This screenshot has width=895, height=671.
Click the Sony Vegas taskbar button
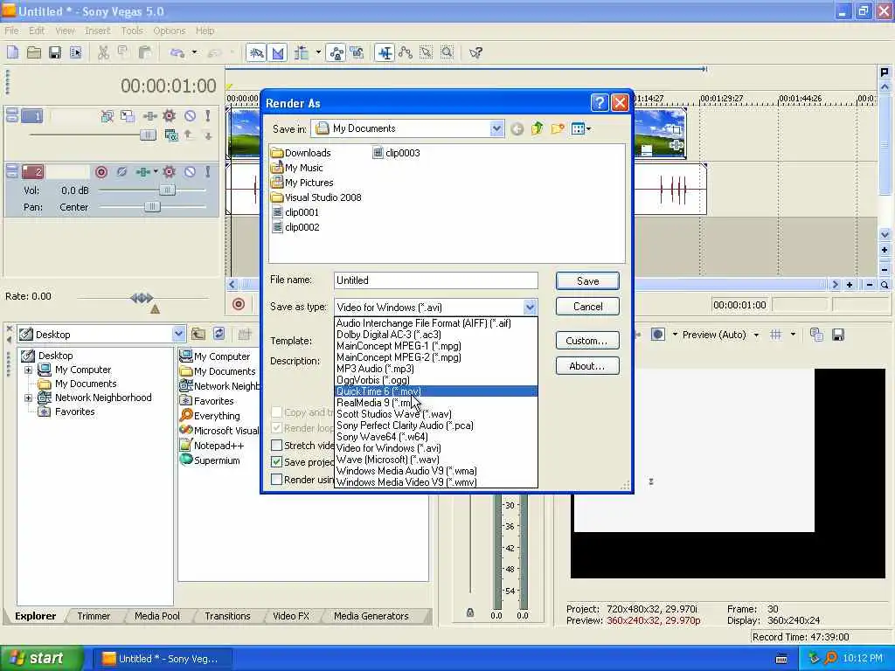[163, 659]
